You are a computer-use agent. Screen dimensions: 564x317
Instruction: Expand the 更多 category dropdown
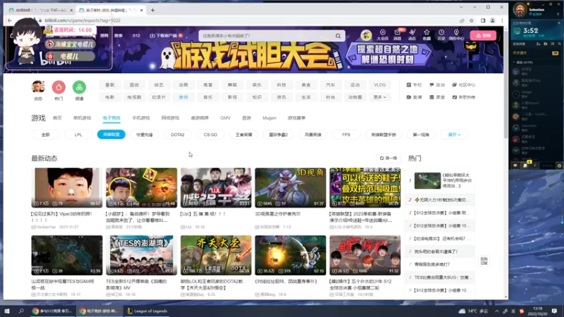pyautogui.click(x=379, y=97)
